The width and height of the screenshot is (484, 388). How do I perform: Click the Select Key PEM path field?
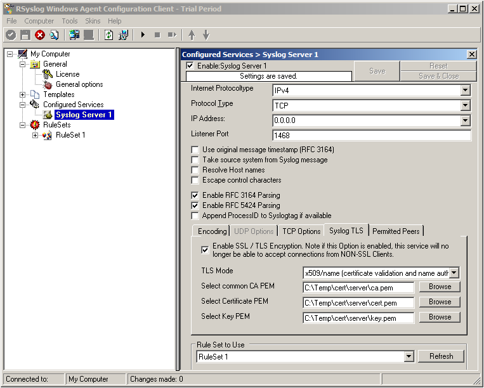(358, 318)
